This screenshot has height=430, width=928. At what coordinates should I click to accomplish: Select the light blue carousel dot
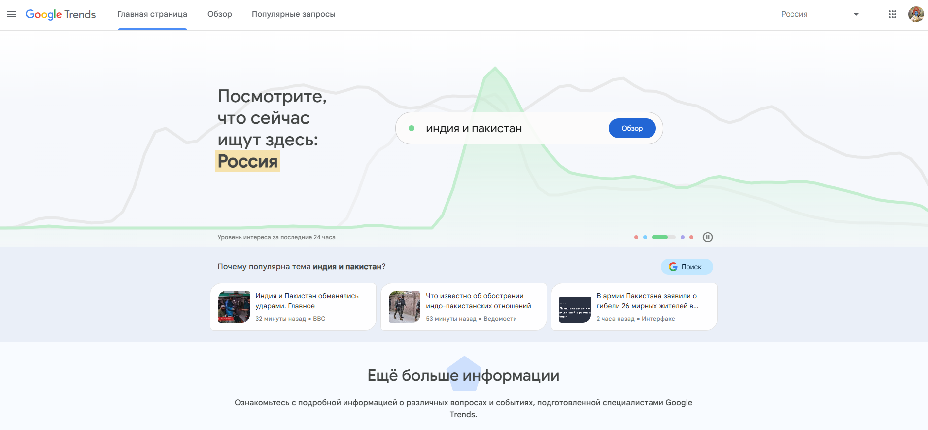click(x=645, y=237)
